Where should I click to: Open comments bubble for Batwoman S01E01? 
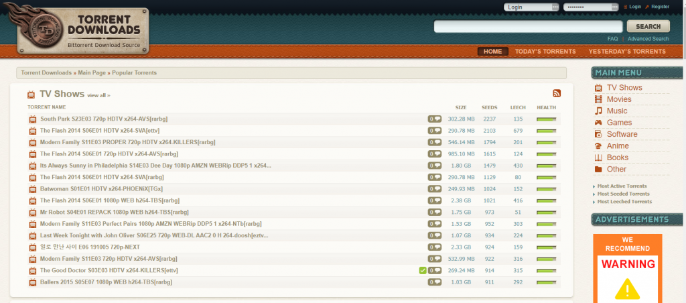[x=434, y=189]
